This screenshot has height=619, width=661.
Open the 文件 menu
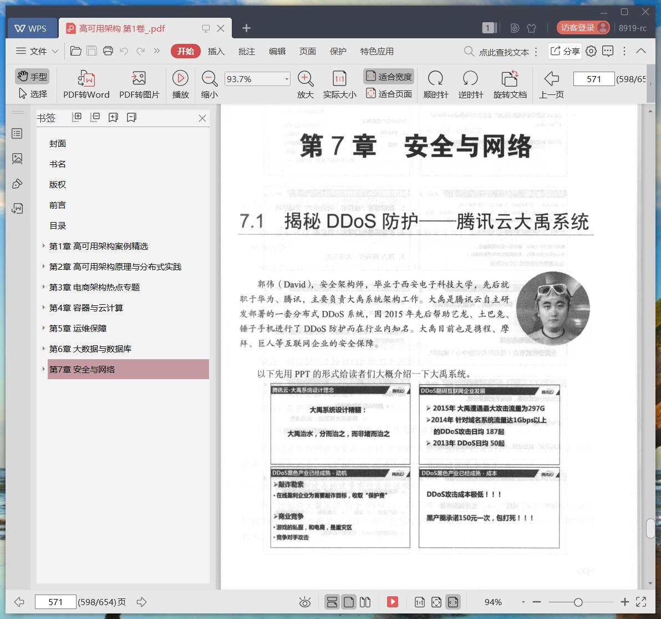[37, 51]
